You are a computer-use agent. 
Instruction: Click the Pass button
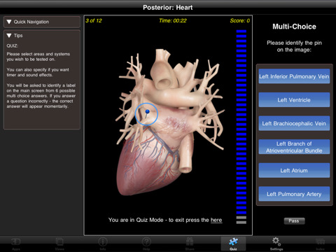point(294,220)
